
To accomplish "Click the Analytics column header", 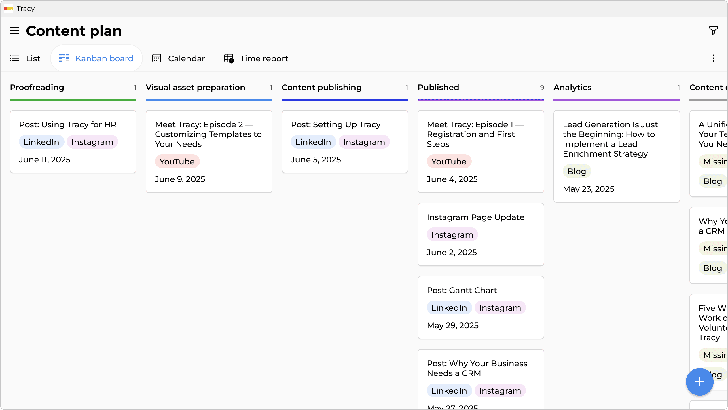I will tap(572, 88).
